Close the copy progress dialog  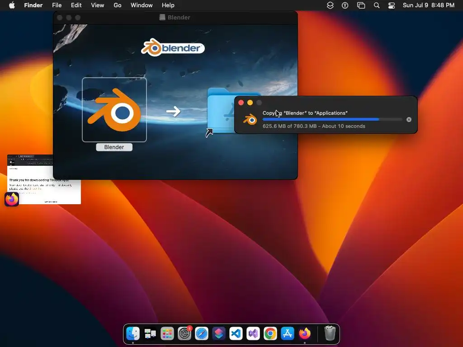pos(241,103)
